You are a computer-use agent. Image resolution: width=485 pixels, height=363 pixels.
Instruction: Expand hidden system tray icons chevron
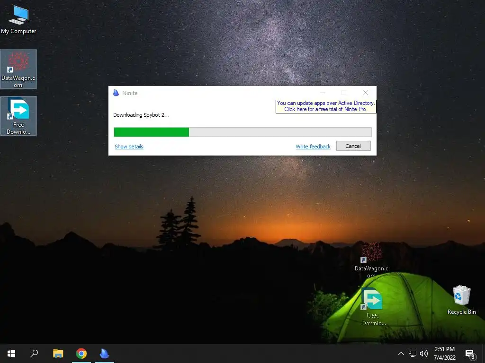coord(401,354)
